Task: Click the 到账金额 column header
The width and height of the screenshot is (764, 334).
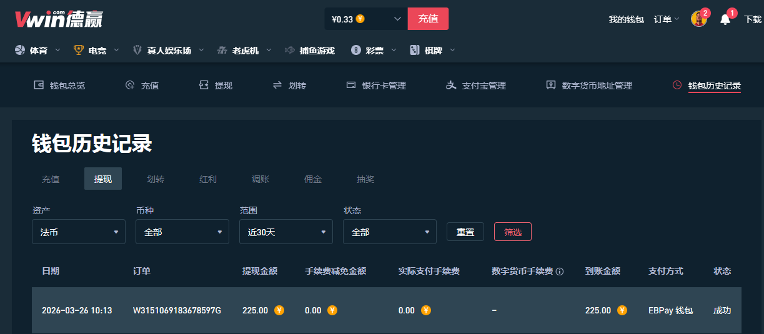Action: coord(603,271)
